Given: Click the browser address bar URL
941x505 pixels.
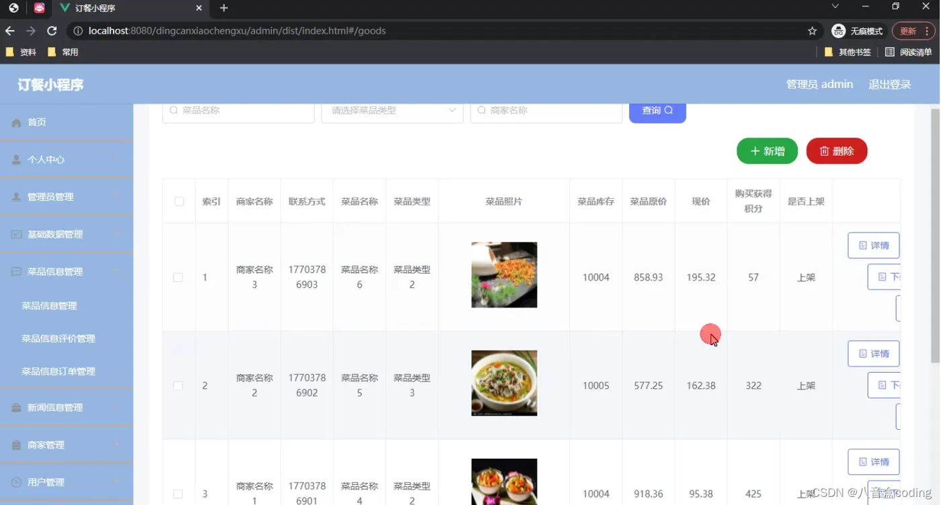Looking at the screenshot, I should 237,31.
